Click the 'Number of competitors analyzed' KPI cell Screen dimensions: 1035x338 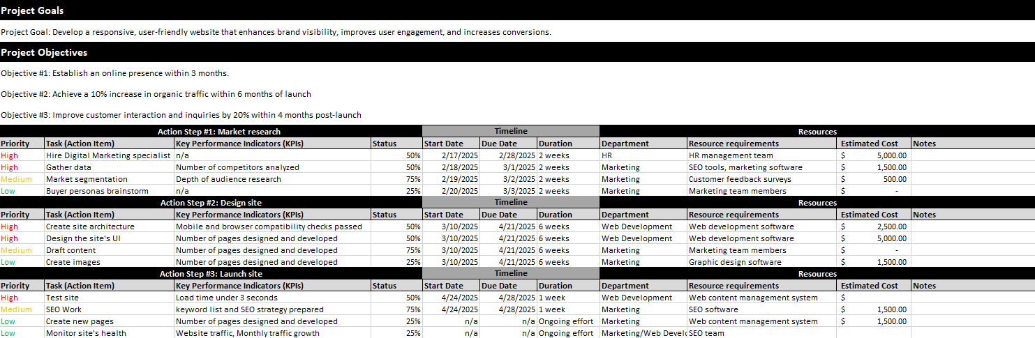[x=272, y=167]
